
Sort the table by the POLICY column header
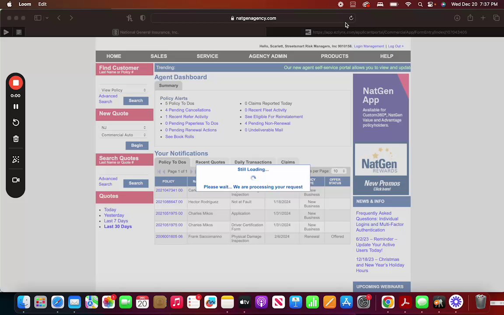coord(168,181)
